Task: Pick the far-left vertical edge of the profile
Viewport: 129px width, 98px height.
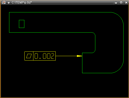Action: pyautogui.click(x=9, y=22)
